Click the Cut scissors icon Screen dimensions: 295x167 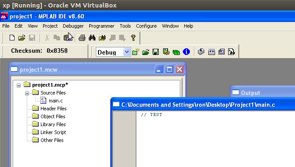[x=47, y=38]
